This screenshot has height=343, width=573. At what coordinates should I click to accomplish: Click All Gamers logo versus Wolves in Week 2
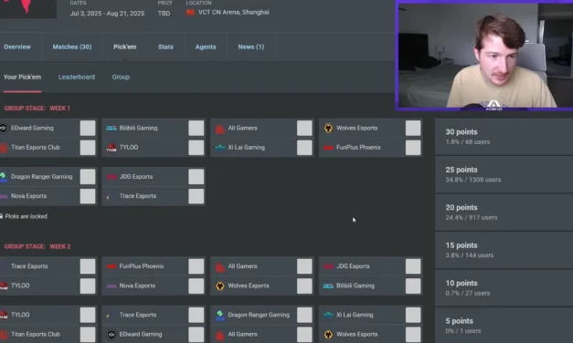pos(219,266)
